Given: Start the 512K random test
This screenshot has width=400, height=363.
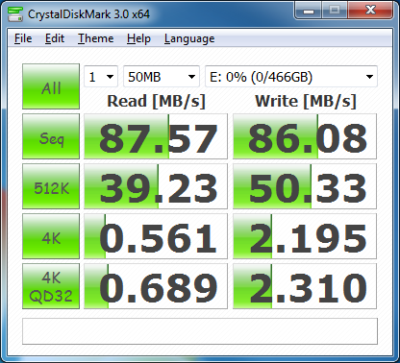Looking at the screenshot, I should click(x=51, y=186).
